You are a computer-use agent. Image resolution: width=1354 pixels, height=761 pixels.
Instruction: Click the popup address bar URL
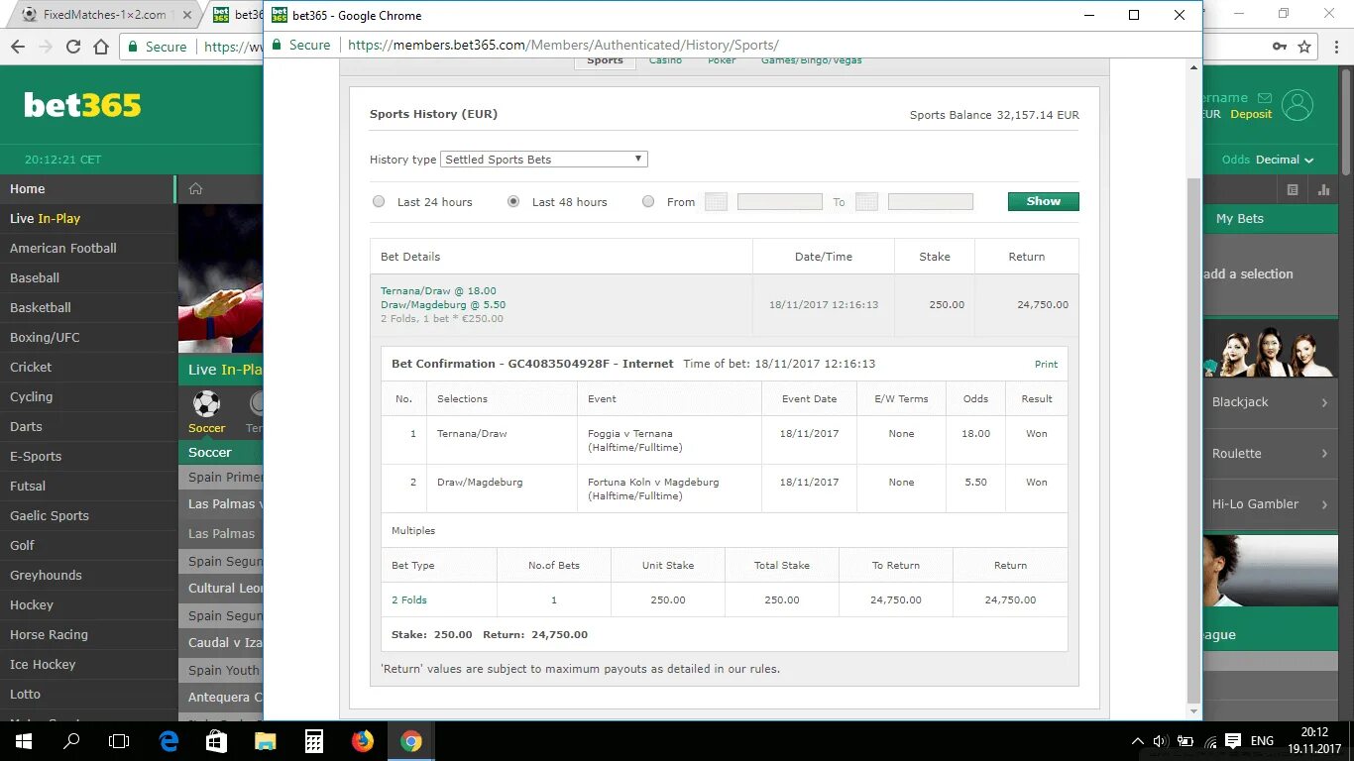click(563, 45)
